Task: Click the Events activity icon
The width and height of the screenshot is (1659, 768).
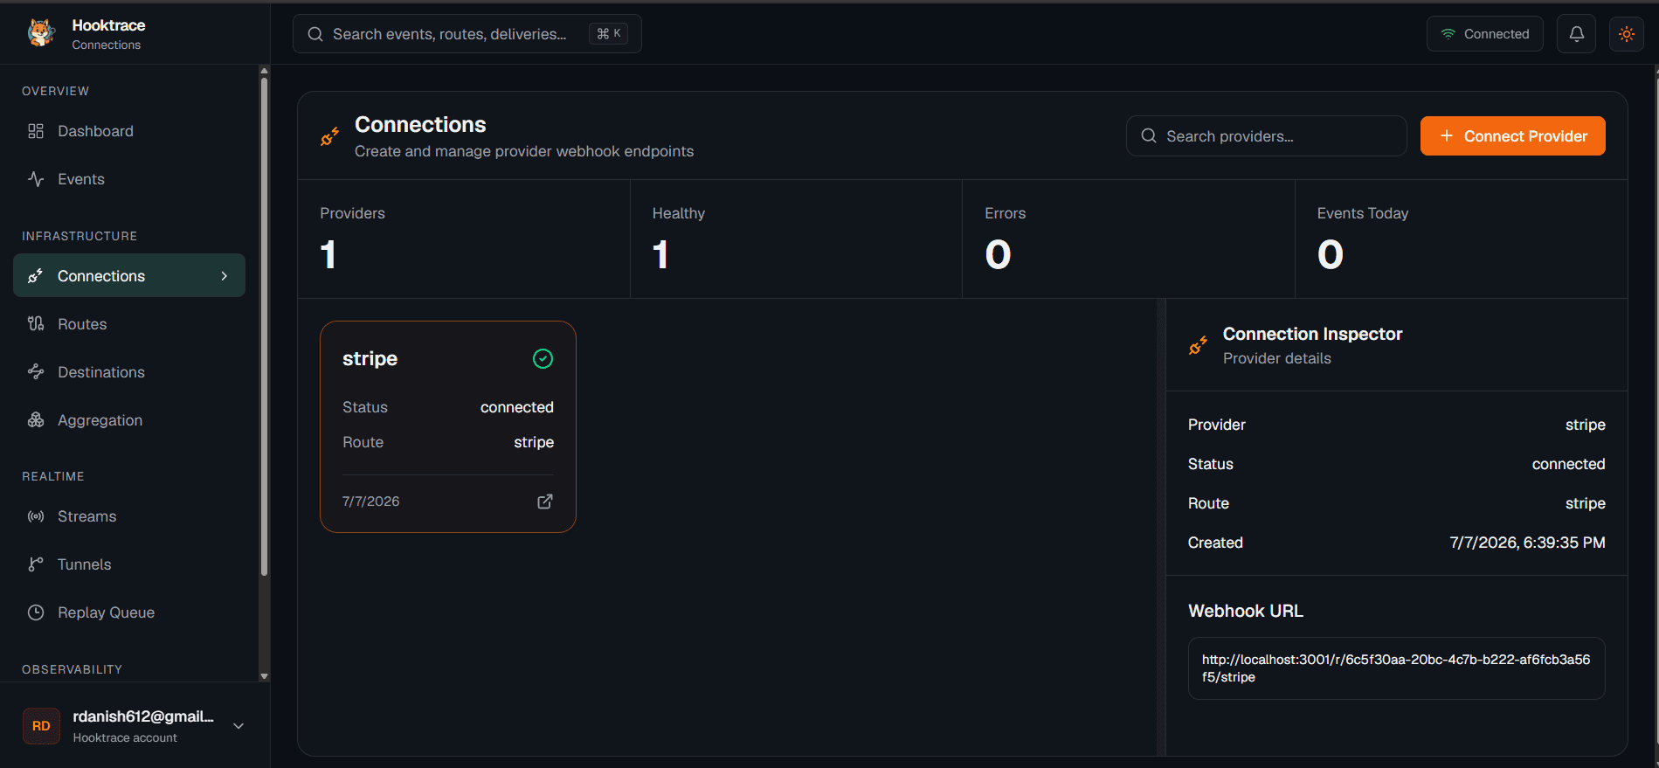Action: pos(36,179)
